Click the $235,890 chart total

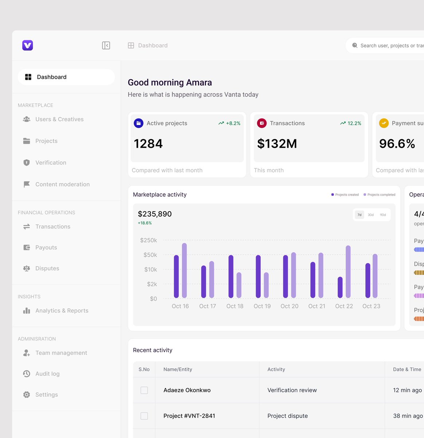[155, 214]
